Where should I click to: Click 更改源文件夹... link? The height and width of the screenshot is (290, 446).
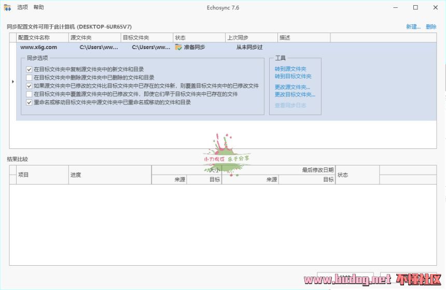[x=292, y=87]
